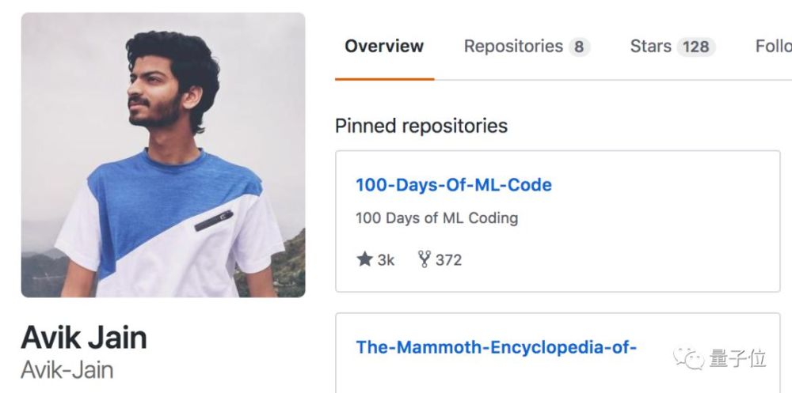
Task: Click the WeChat logo watermark icon
Action: click(687, 359)
